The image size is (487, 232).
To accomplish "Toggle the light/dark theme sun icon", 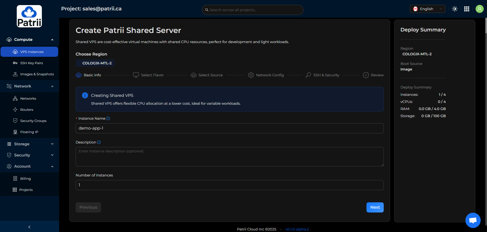I will pyautogui.click(x=455, y=9).
